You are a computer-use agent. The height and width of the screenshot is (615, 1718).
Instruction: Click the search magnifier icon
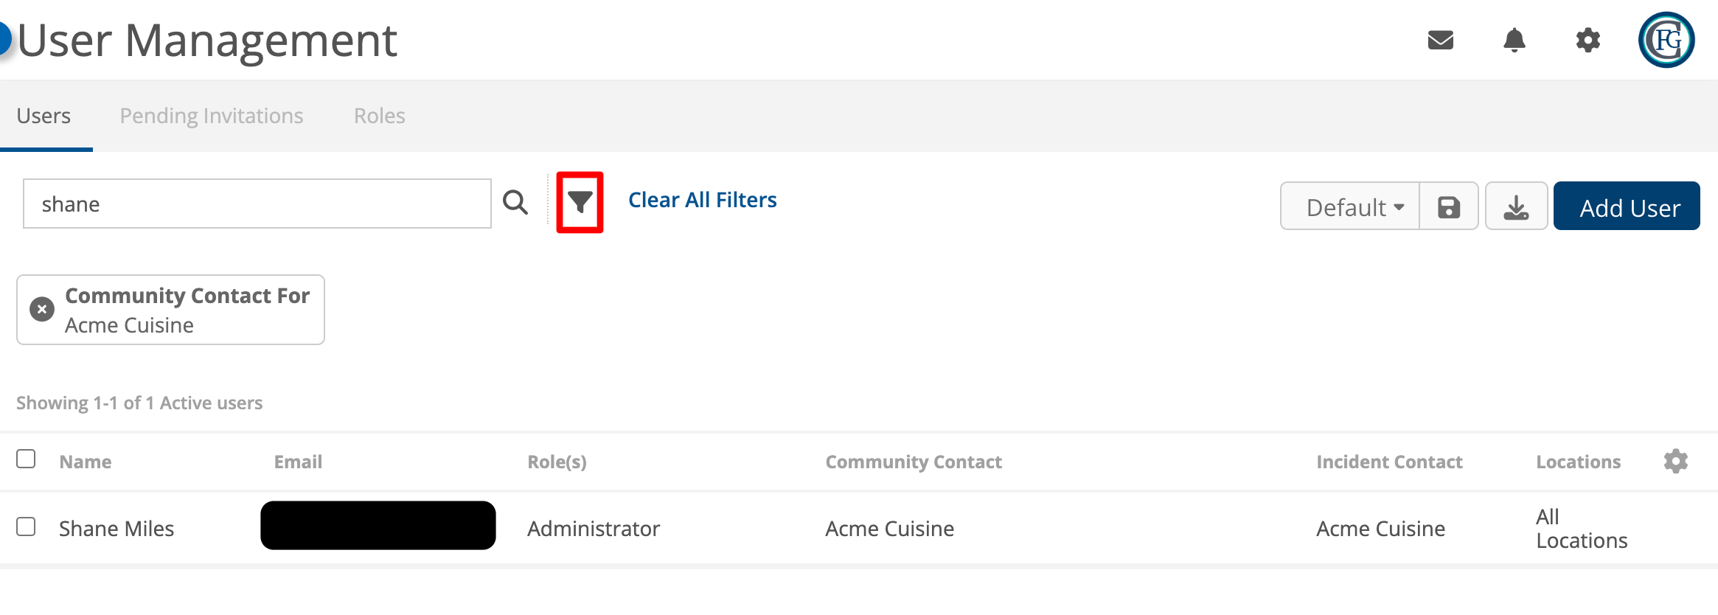515,202
